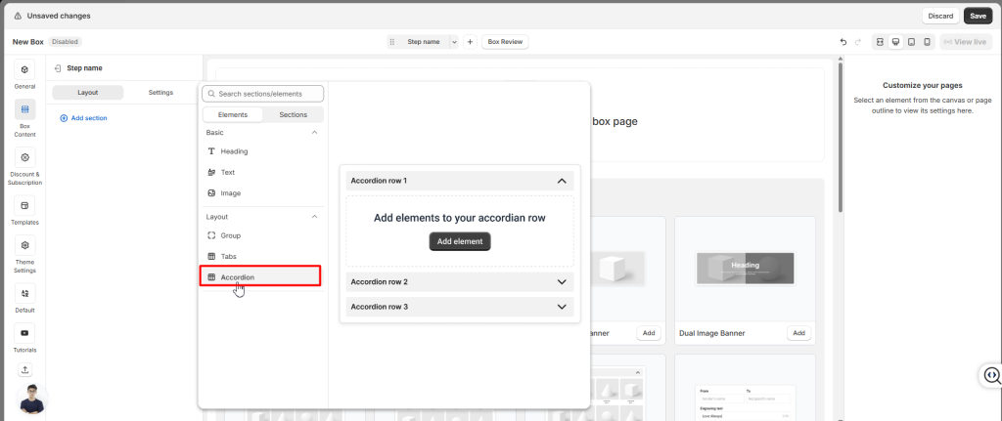Open Theme Settings from sidebar
The height and width of the screenshot is (421, 1002).
point(24,246)
